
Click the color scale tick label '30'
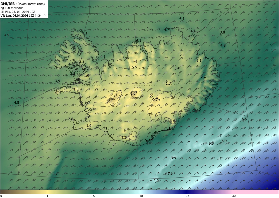point(234,196)
